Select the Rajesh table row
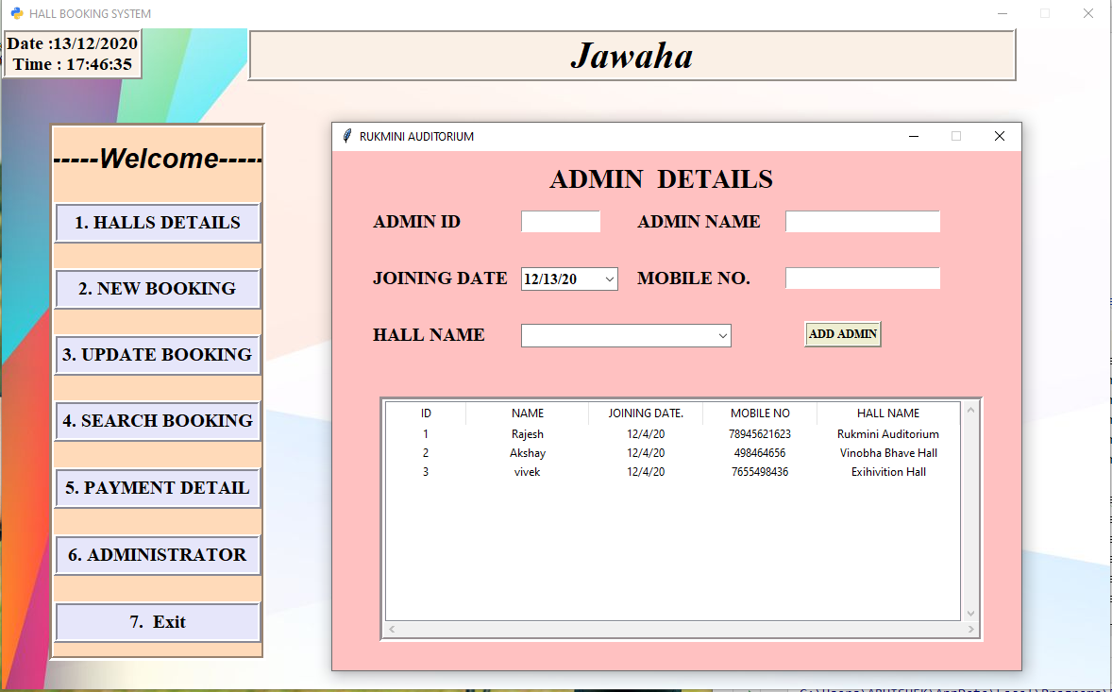This screenshot has width=1112, height=692. (x=673, y=434)
